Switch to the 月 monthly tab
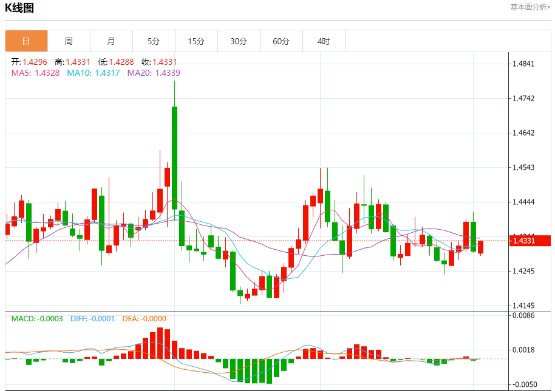The width and height of the screenshot is (555, 391). (111, 41)
